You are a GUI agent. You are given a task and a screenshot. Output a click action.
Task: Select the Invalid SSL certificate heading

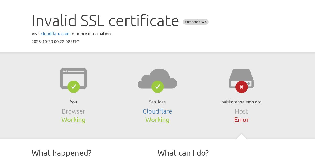105,21
